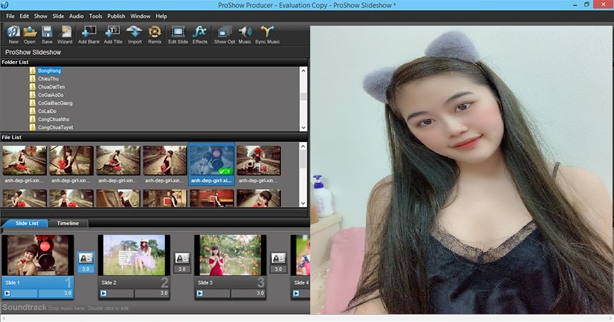Select the first file thumbnail in top row

click(x=24, y=161)
